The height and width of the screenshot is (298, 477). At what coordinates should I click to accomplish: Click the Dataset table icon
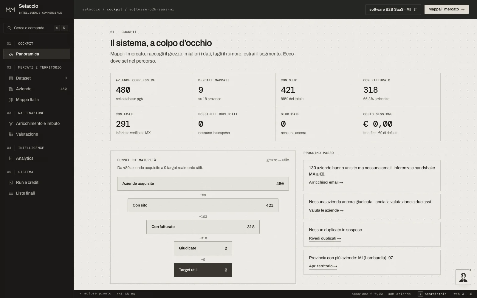coord(11,78)
